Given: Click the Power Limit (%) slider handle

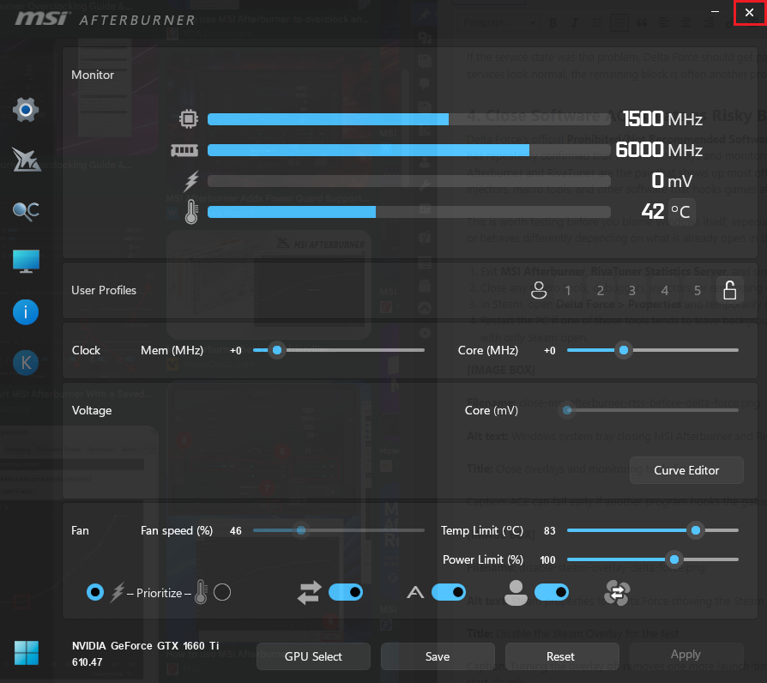Looking at the screenshot, I should 674,559.
